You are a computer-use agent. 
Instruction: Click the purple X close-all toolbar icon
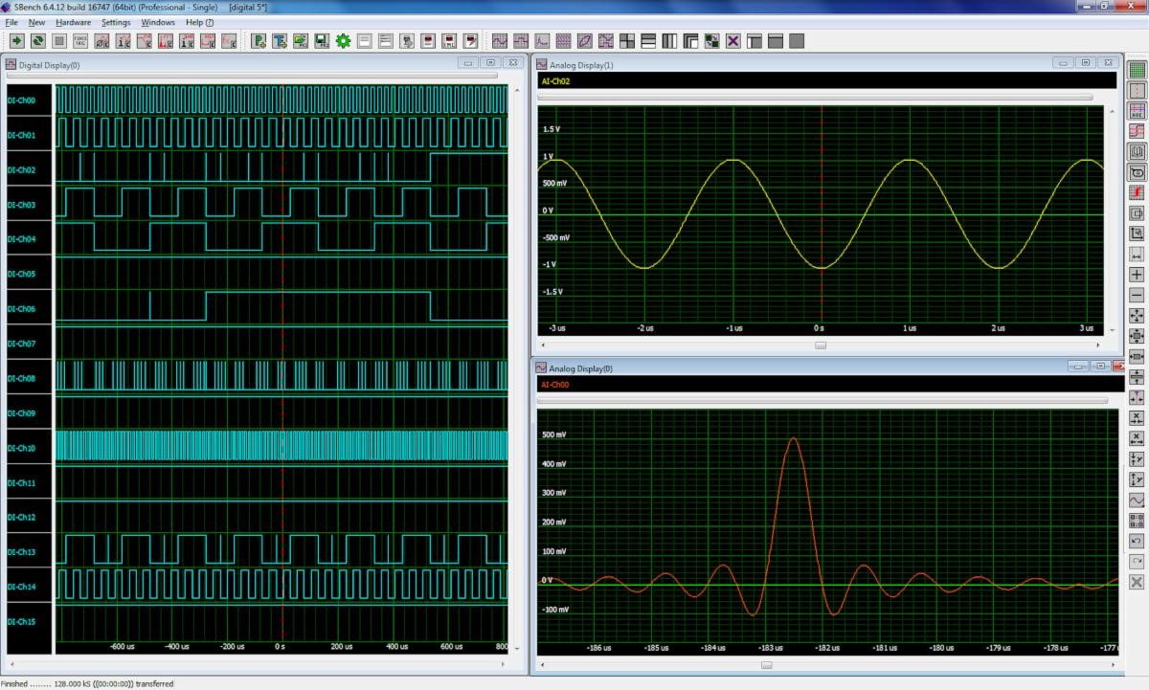(x=732, y=41)
